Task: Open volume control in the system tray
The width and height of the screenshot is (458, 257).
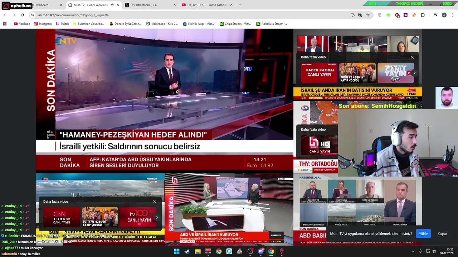Action: [x=434, y=251]
